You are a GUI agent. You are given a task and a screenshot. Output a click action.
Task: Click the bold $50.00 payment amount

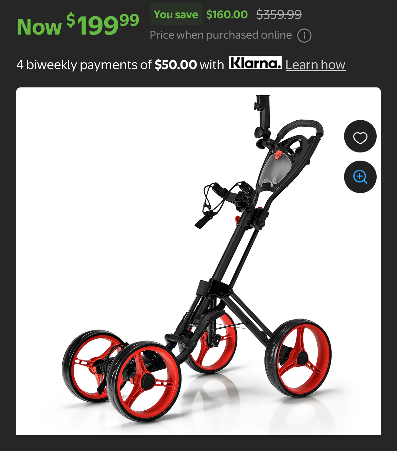(x=175, y=65)
